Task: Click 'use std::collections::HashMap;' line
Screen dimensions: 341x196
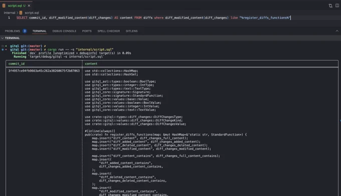Action: (x=111, y=71)
